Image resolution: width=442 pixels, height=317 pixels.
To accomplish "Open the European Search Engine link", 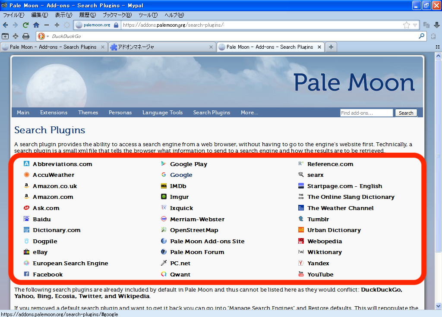I will (70, 263).
